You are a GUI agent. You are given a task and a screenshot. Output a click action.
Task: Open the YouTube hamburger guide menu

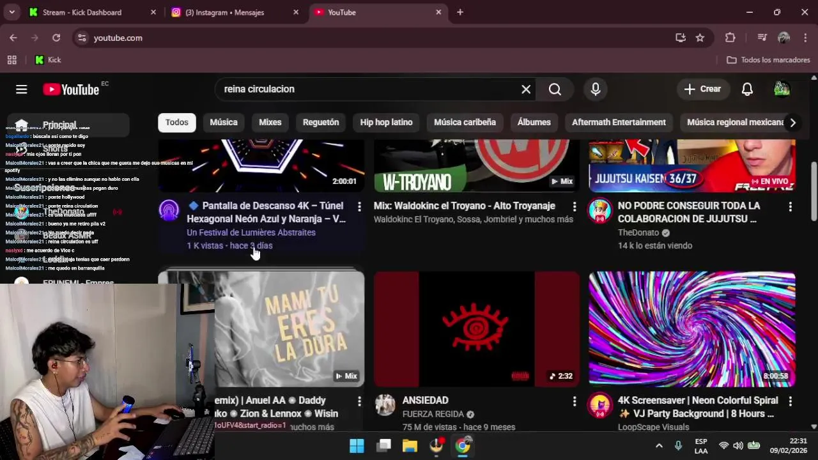pyautogui.click(x=22, y=89)
